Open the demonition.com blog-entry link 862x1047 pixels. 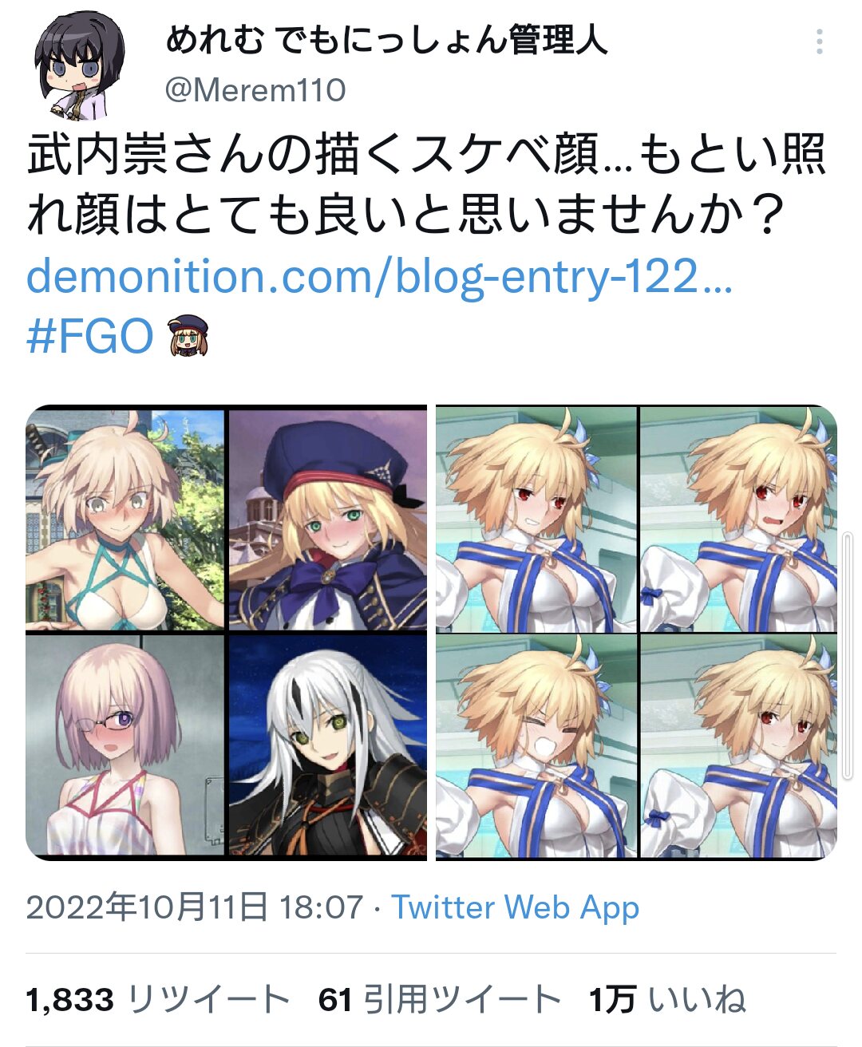[x=379, y=277]
